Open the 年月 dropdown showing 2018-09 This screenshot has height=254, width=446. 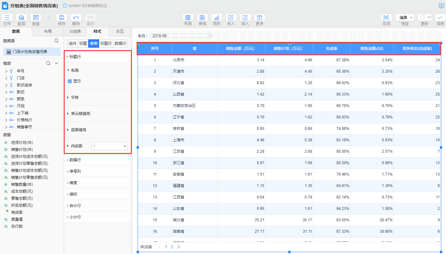(182, 36)
